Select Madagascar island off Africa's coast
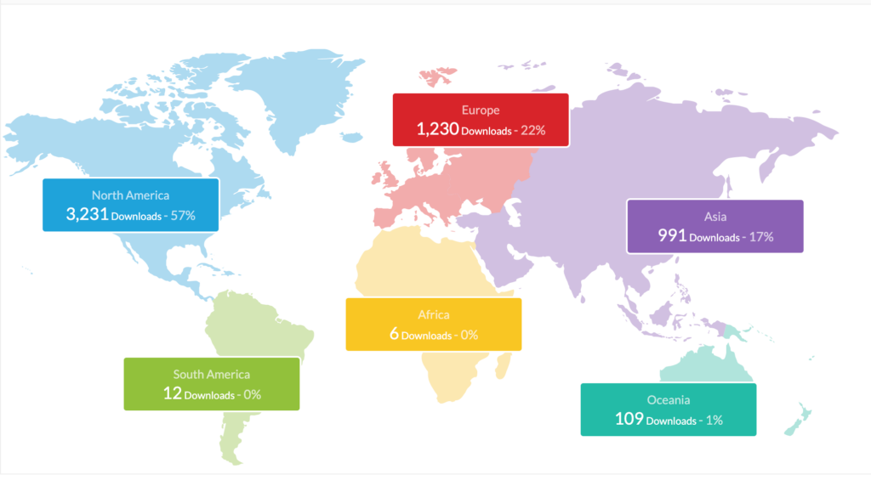871x486 pixels. tap(504, 367)
